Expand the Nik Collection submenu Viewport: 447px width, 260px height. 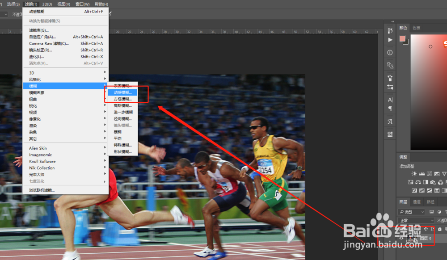tap(66, 168)
